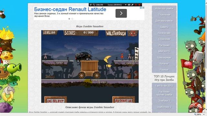
Task: Click the magnifier icon in recorder bar
Action: pyautogui.click(x=94, y=5)
